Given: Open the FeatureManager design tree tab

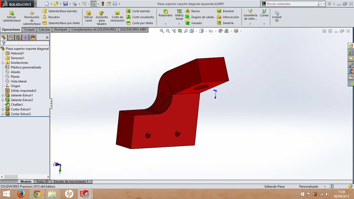Looking at the screenshot, I should click(x=4, y=38).
